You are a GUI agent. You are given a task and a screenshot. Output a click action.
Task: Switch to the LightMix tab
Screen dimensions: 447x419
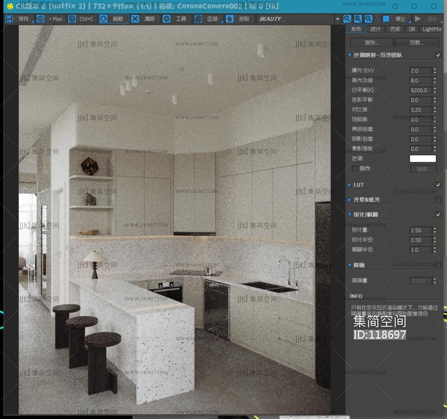431,29
